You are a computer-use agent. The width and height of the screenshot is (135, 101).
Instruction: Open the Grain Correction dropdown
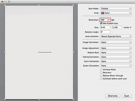pyautogui.click(x=116, y=61)
